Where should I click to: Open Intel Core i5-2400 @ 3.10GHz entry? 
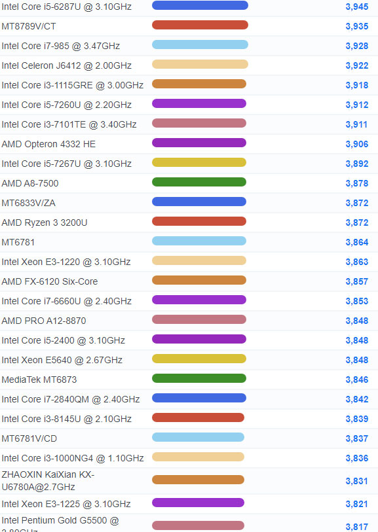click(64, 342)
